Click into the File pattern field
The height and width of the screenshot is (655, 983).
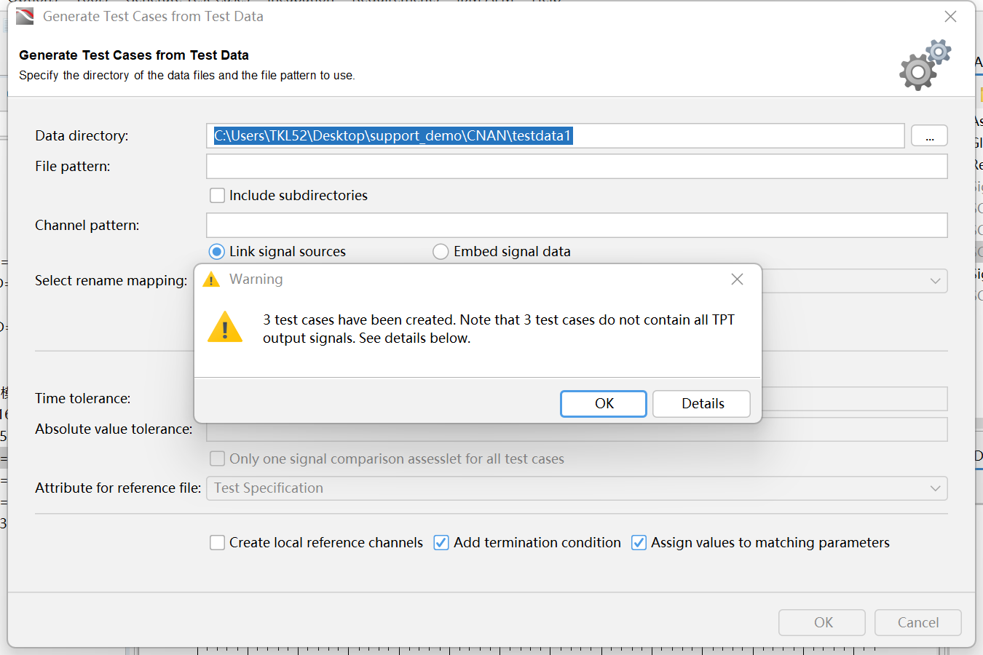pyautogui.click(x=577, y=166)
